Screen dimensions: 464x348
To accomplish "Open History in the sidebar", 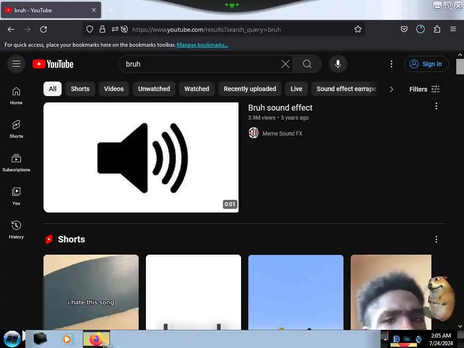I will [x=16, y=230].
